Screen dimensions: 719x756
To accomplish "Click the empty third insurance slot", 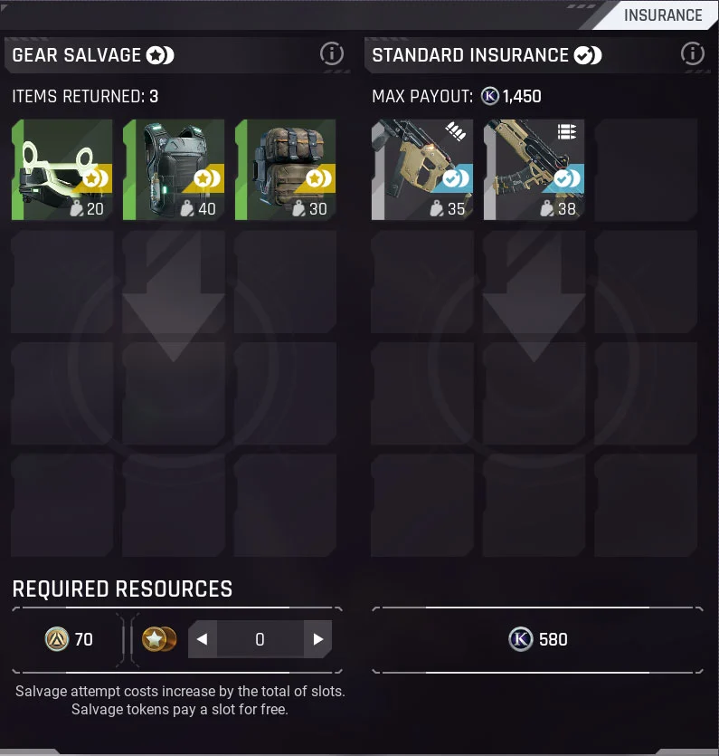I will [x=646, y=169].
